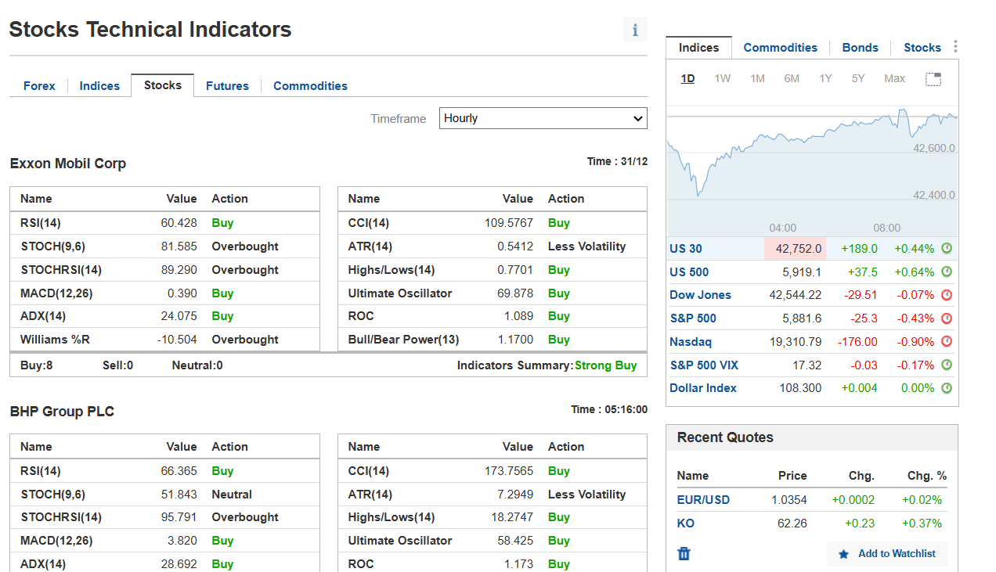Open the Timeframe Hourly dropdown
The height and width of the screenshot is (572, 996).
[543, 118]
